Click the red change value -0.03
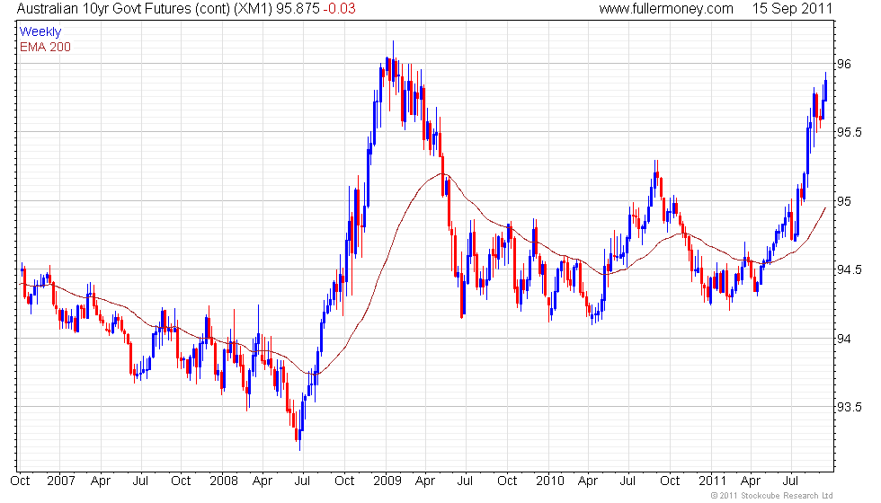This screenshot has width=881, height=503. pos(340,8)
